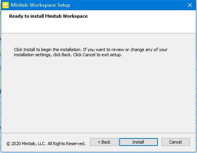Viewport: 197px width, 153px height.
Task: Click empty gray area of dialog body
Action: point(98,94)
